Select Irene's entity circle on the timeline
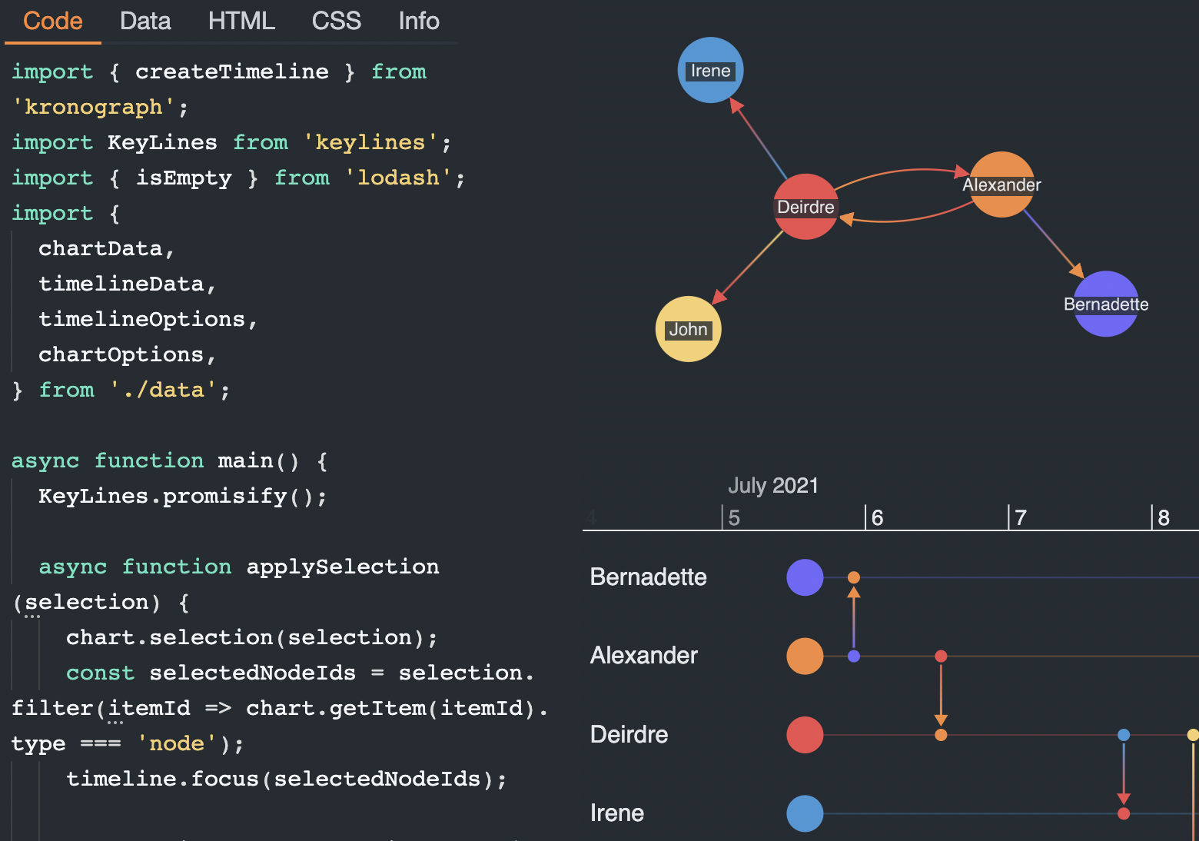This screenshot has height=841, width=1199. click(x=804, y=814)
